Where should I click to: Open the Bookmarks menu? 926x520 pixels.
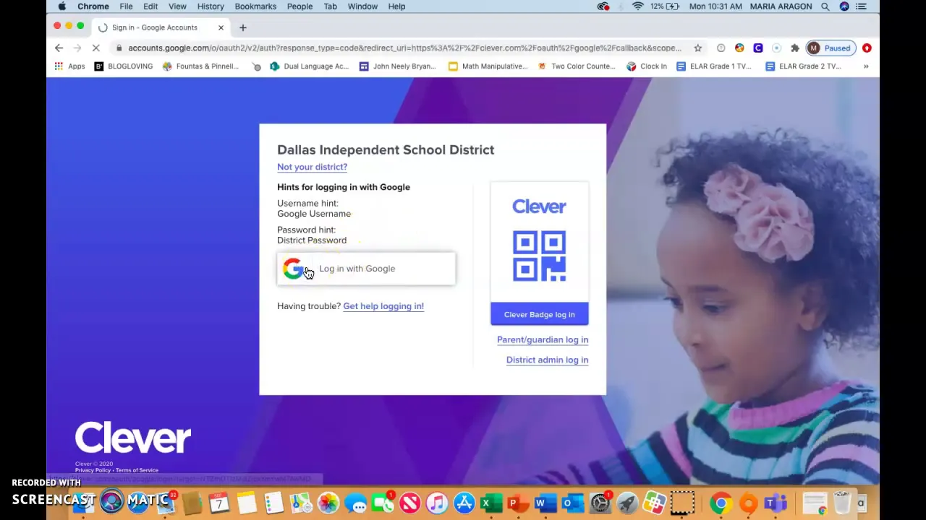(255, 6)
